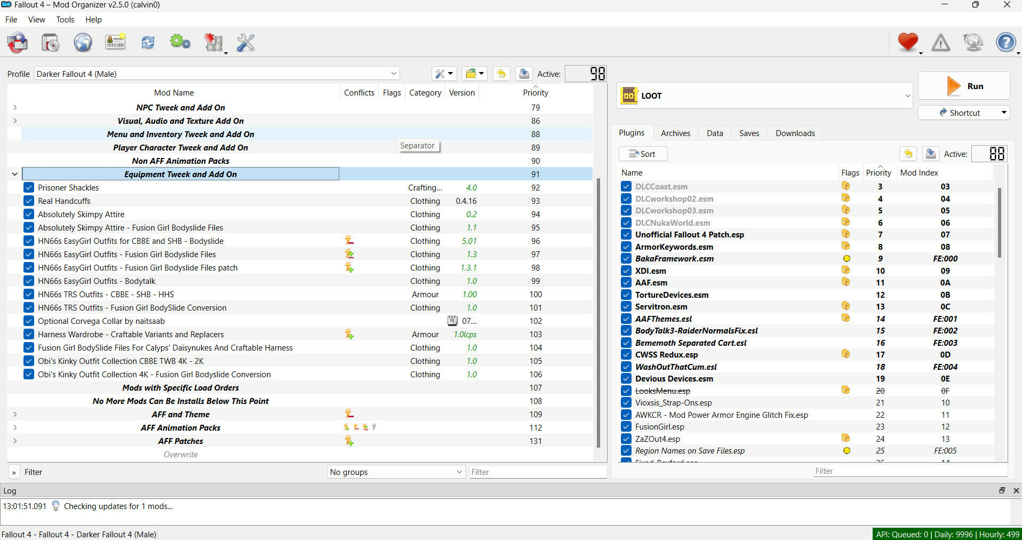Switch to the Downloads tab
The width and height of the screenshot is (1022, 540).
[x=795, y=133]
